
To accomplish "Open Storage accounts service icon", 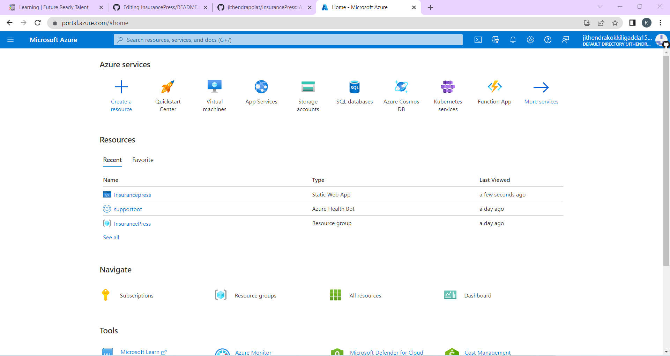I will pyautogui.click(x=308, y=87).
